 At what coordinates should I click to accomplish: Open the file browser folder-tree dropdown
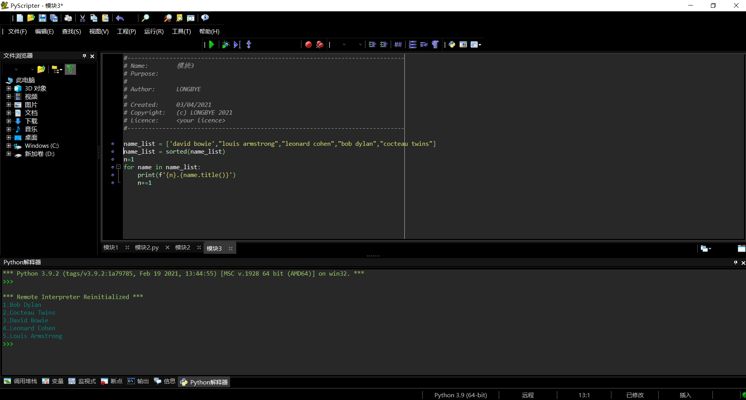[57, 69]
